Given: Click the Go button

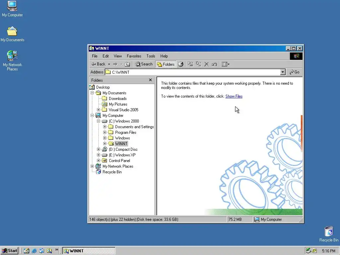Looking at the screenshot, I should (x=295, y=72).
